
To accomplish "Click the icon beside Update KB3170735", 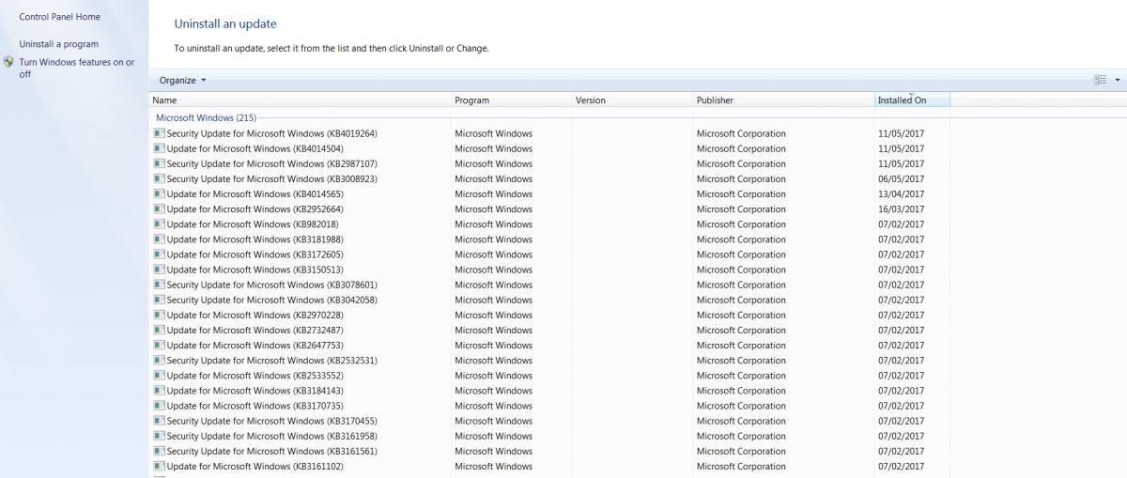I will tap(159, 405).
